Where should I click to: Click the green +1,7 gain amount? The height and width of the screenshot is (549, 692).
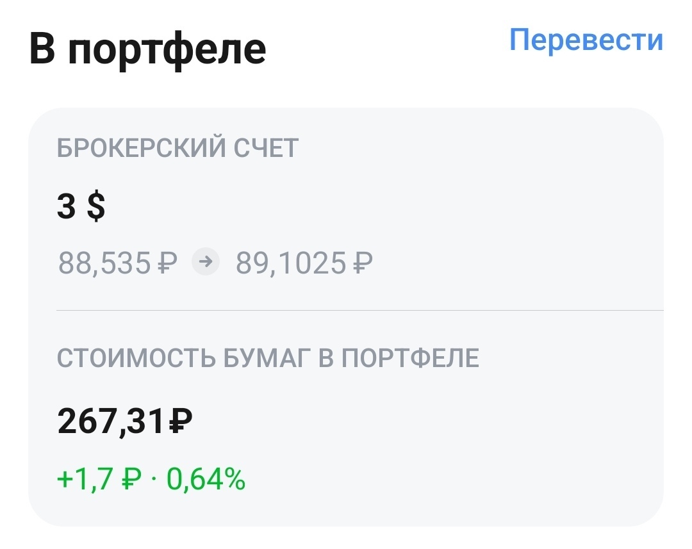(x=86, y=479)
